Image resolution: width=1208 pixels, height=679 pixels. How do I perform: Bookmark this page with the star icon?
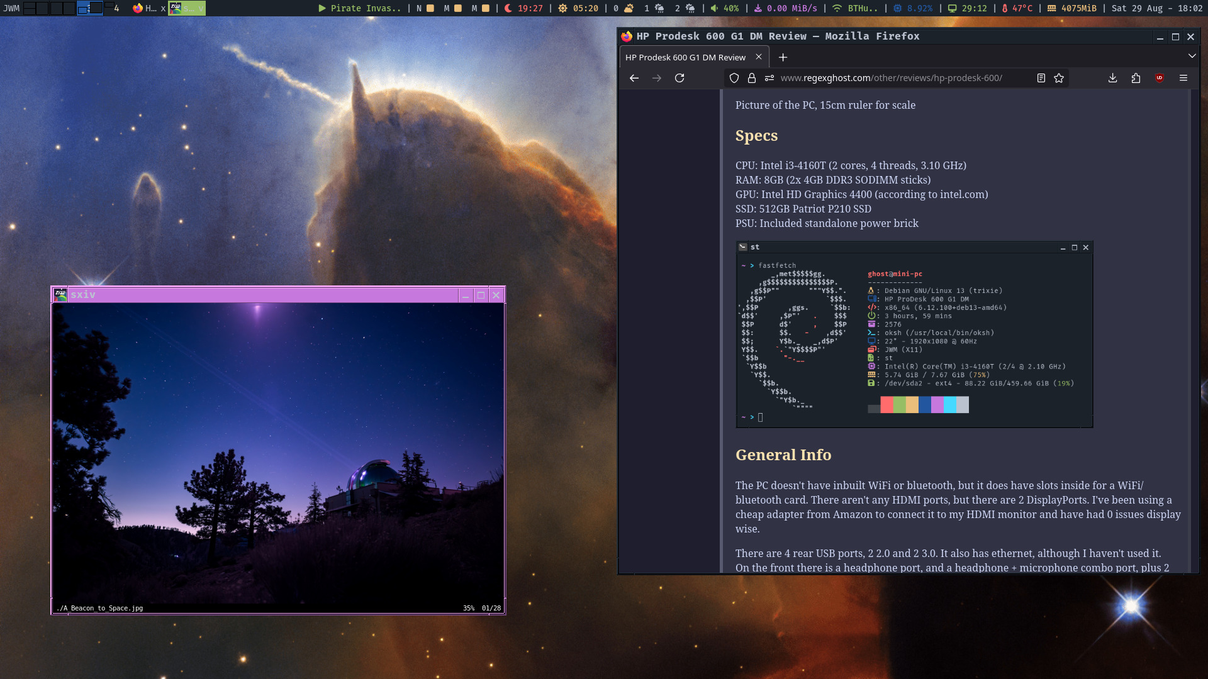pos(1059,78)
